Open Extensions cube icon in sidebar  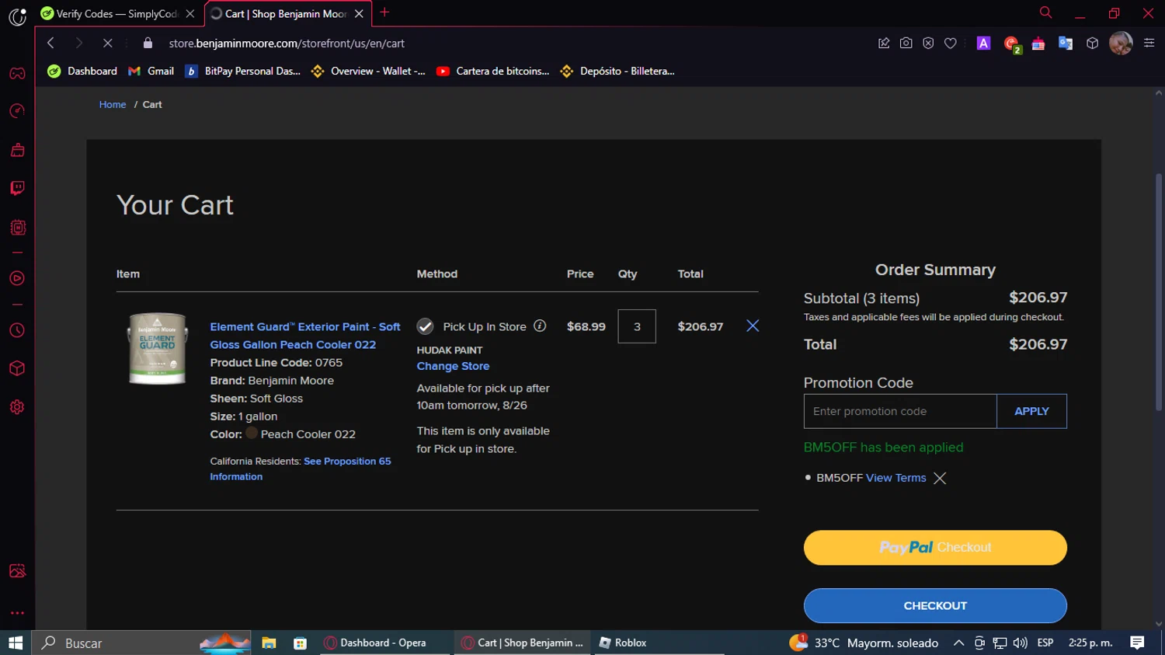(x=17, y=368)
